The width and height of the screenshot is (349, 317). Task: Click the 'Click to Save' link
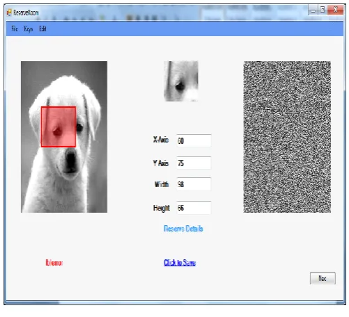click(180, 263)
